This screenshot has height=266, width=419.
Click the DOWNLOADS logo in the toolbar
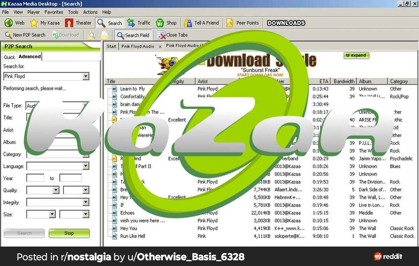[x=286, y=23]
